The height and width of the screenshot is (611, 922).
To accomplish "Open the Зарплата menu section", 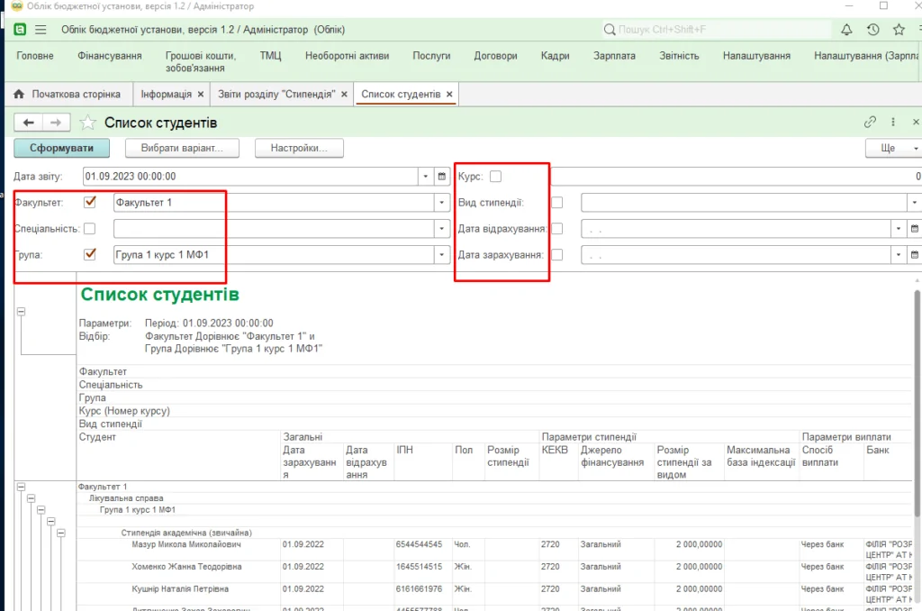I will point(614,56).
